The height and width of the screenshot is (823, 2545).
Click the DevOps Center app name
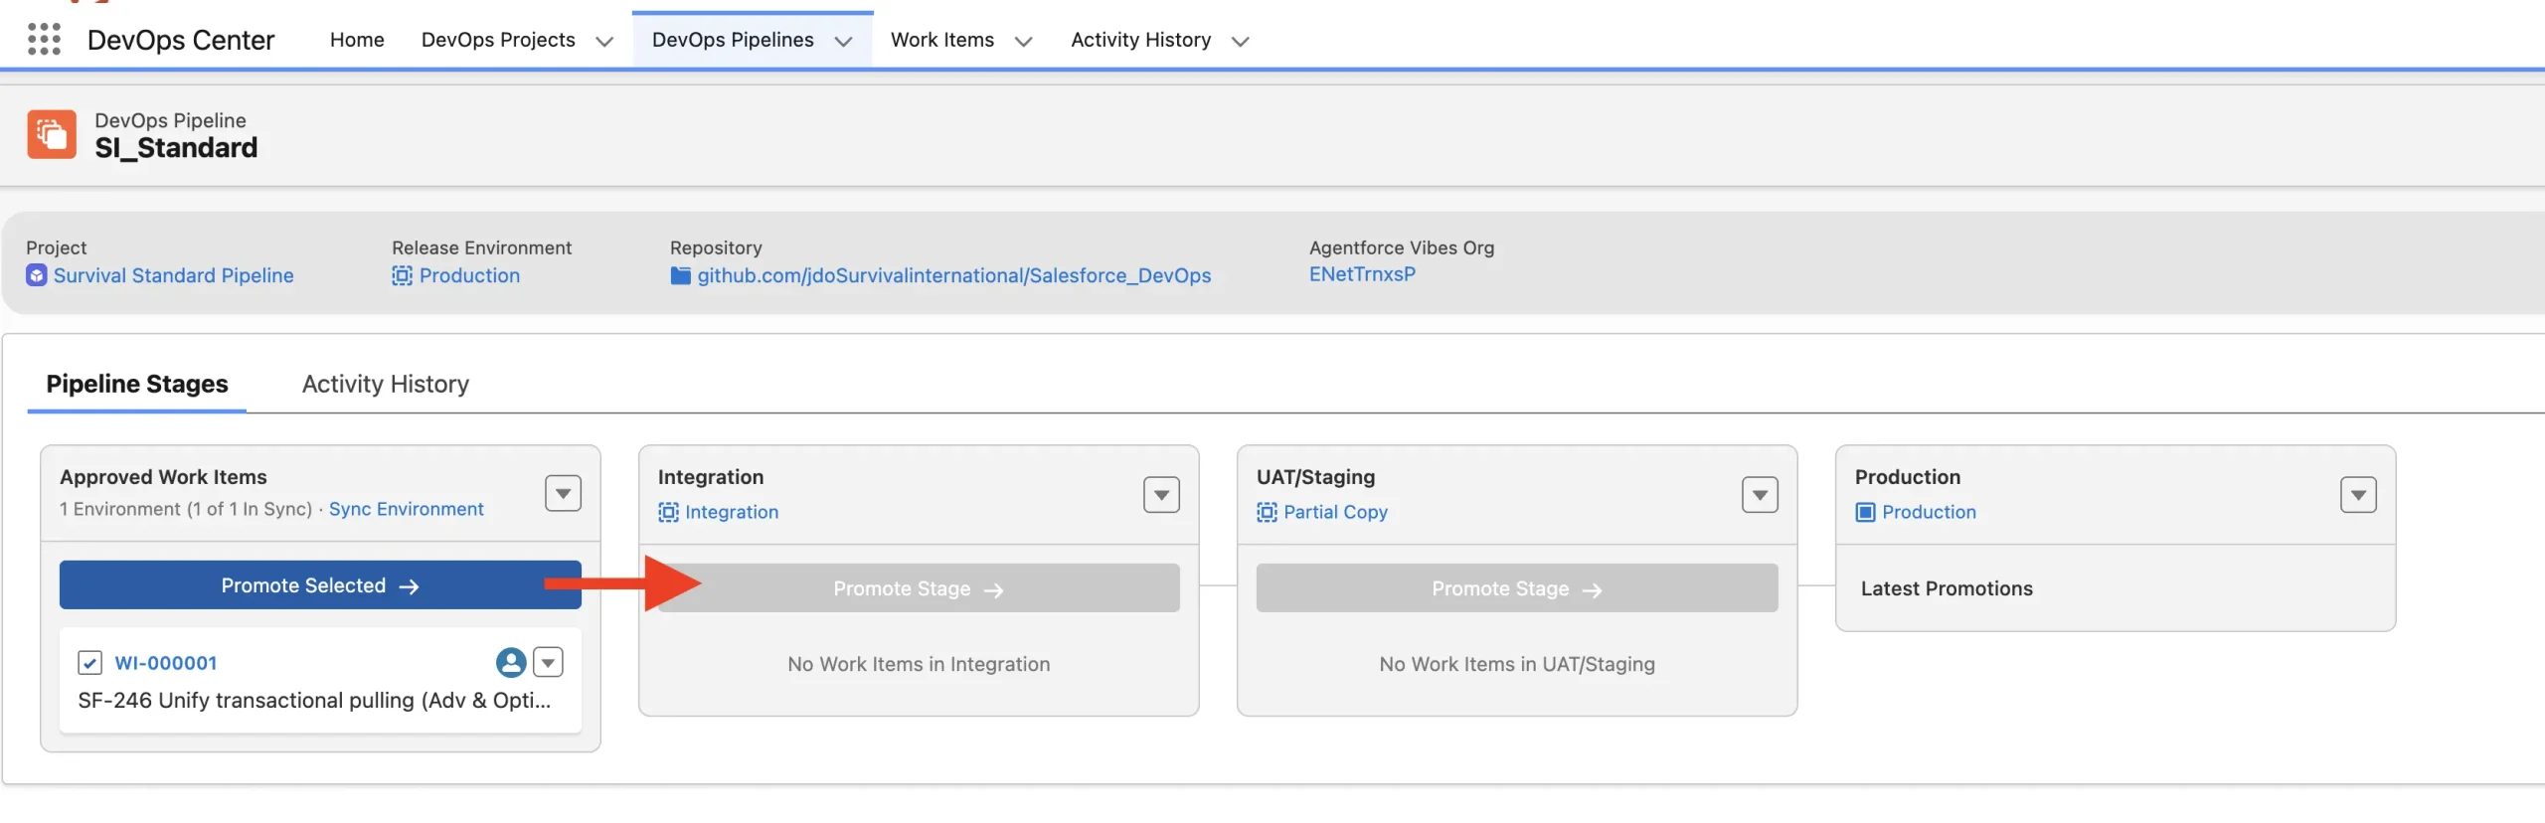[181, 40]
